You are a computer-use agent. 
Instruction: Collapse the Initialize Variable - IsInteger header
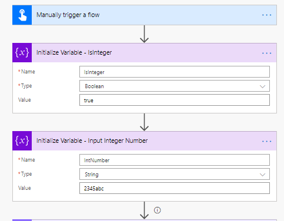[x=145, y=53]
